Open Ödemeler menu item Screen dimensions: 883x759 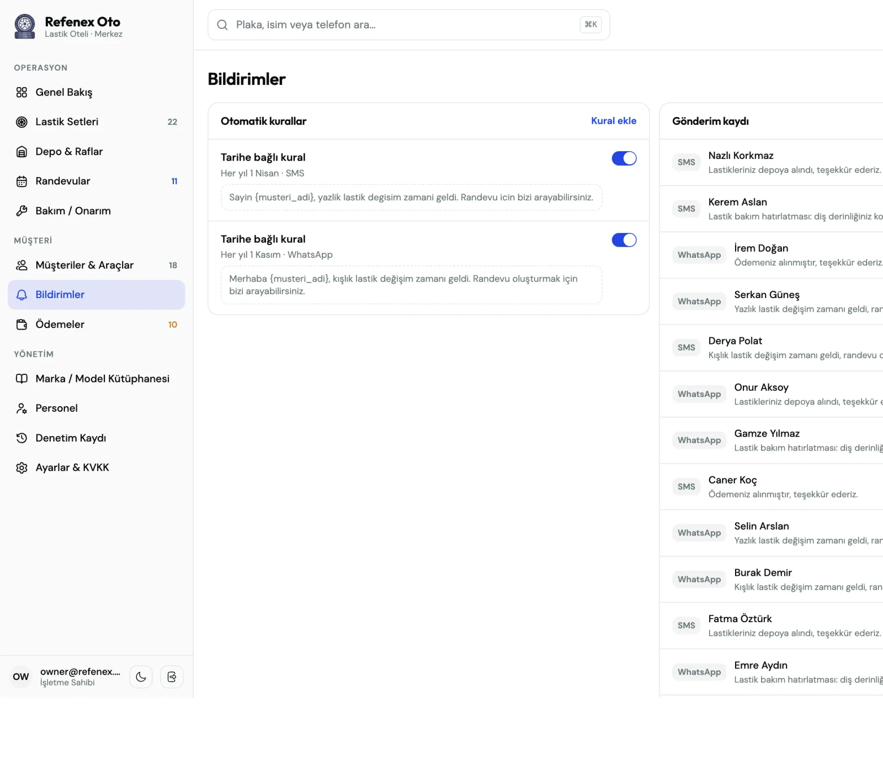pyautogui.click(x=97, y=325)
